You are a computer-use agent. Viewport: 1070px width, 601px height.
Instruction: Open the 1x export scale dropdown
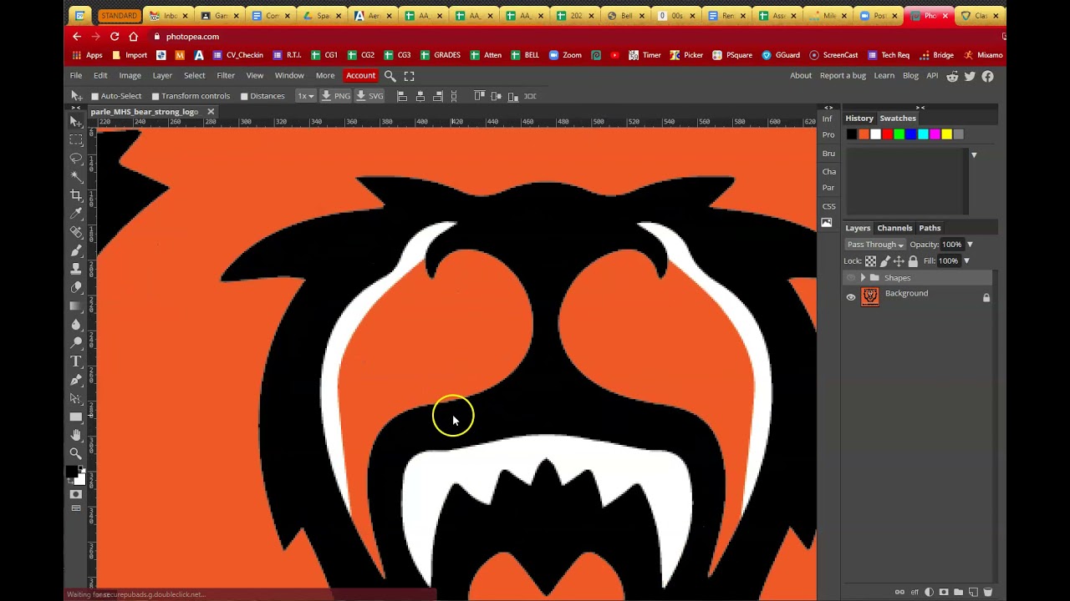[x=305, y=96]
